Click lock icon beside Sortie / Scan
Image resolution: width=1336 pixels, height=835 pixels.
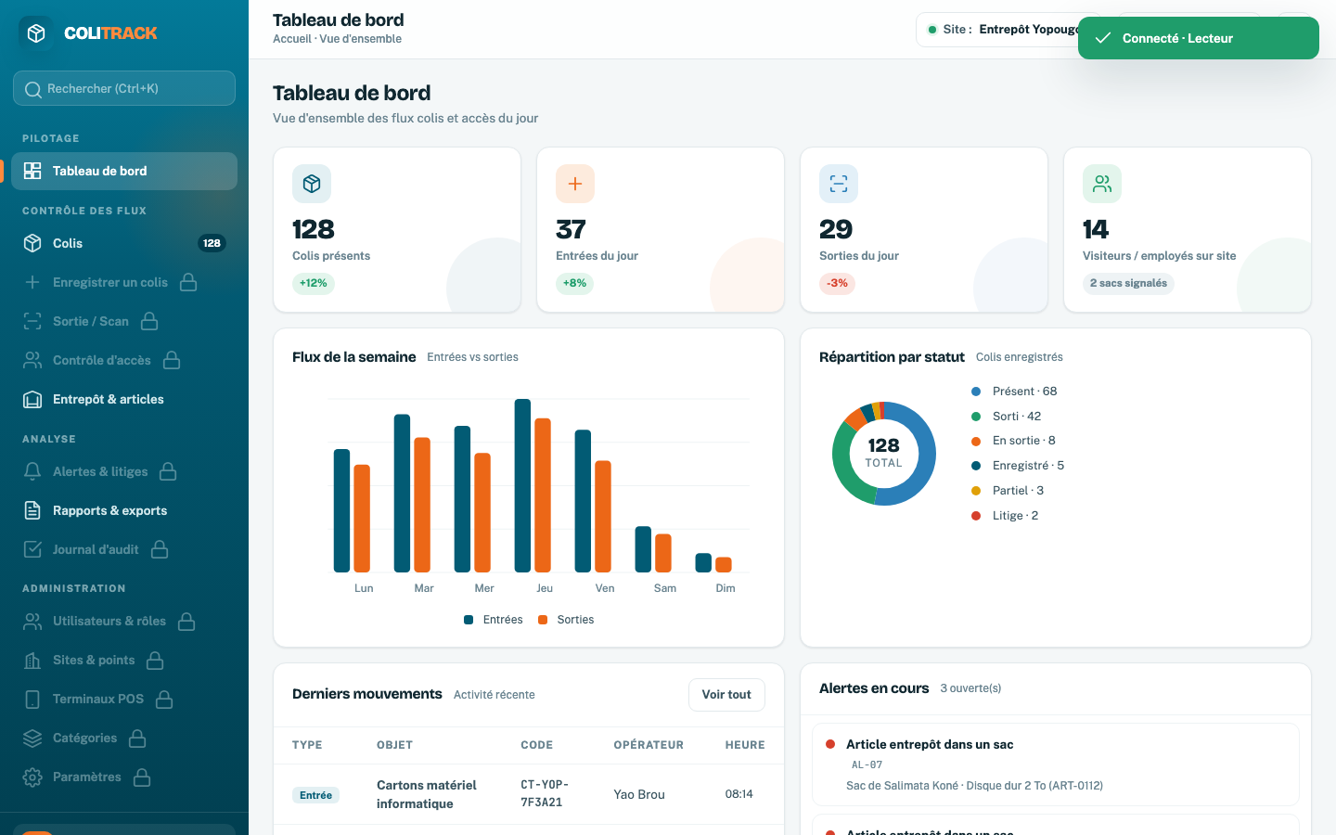pyautogui.click(x=149, y=321)
